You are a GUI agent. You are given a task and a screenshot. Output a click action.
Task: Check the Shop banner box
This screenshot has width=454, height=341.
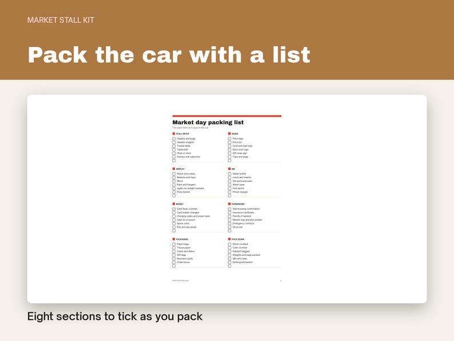pyautogui.click(x=174, y=192)
